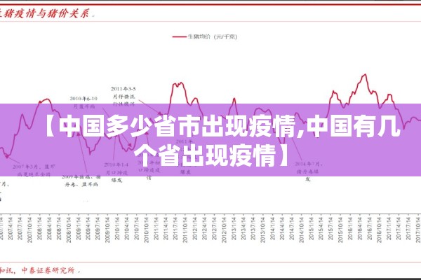Viewport: 421px width, 280px height.
Task: Click the x-axis label 2016/10/14
Action: click(x=379, y=230)
